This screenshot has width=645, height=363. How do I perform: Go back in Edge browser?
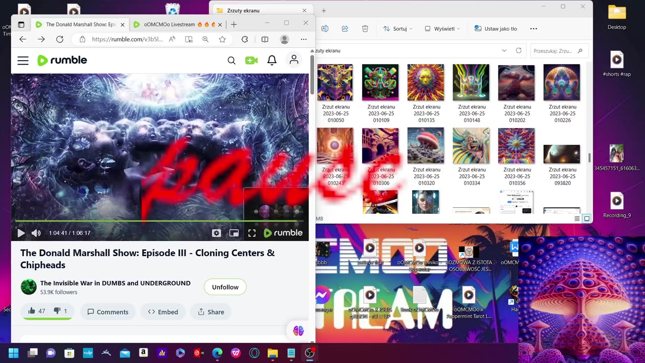point(23,39)
